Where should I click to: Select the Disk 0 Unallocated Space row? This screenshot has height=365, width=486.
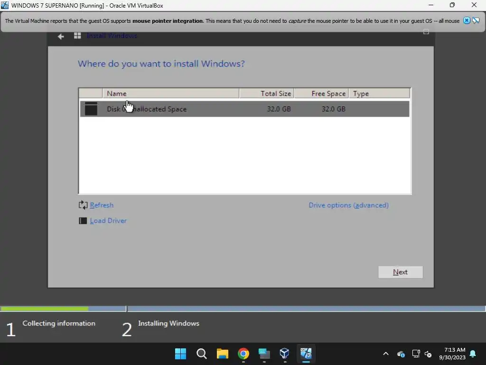pyautogui.click(x=244, y=109)
